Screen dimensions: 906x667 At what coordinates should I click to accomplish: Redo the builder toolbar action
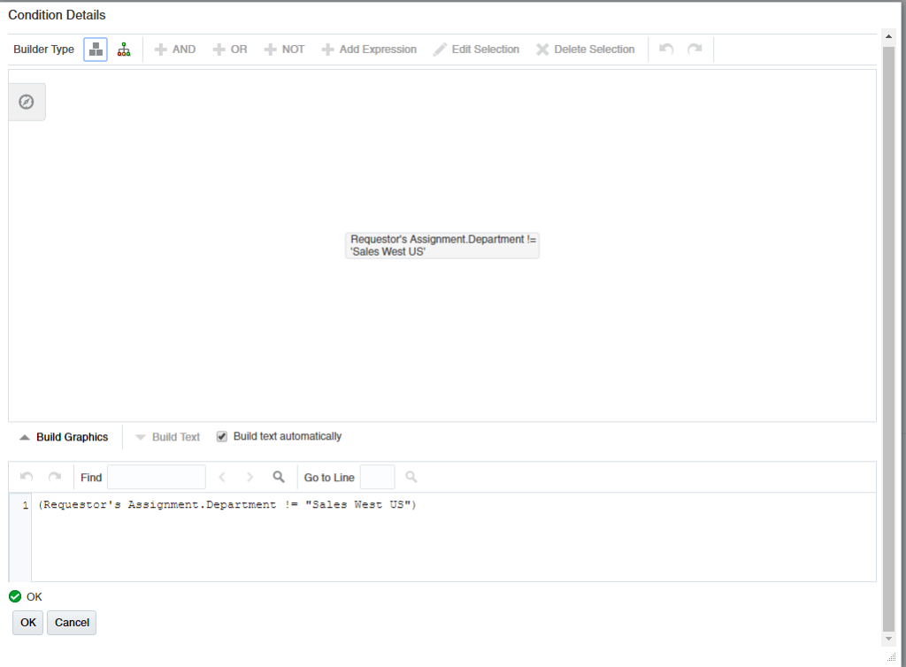point(695,49)
